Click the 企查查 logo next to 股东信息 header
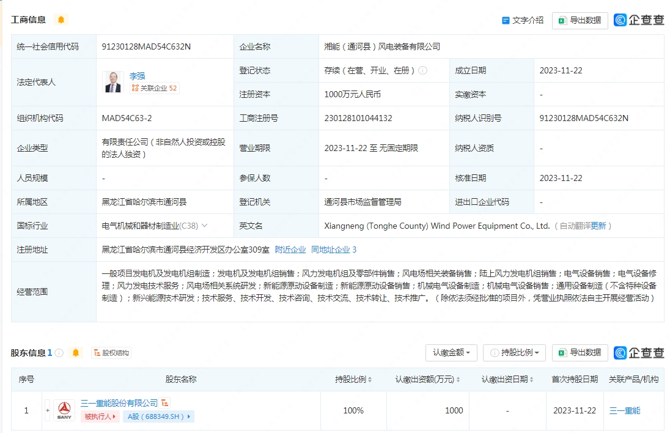 [639, 353]
